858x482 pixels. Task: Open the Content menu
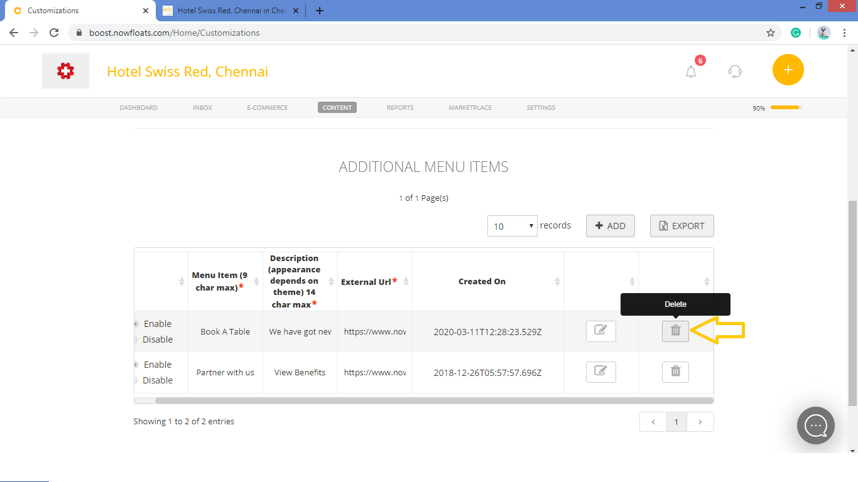(x=337, y=107)
